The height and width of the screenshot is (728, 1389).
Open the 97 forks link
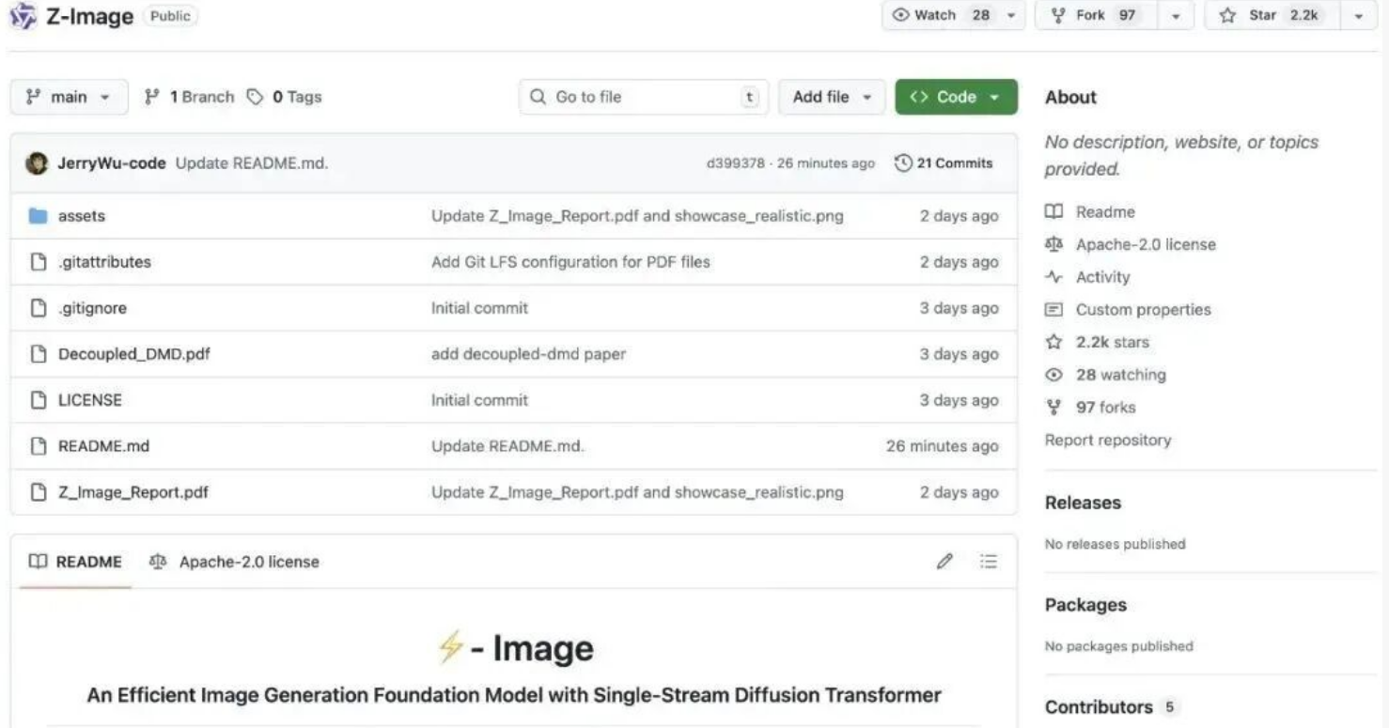1105,408
